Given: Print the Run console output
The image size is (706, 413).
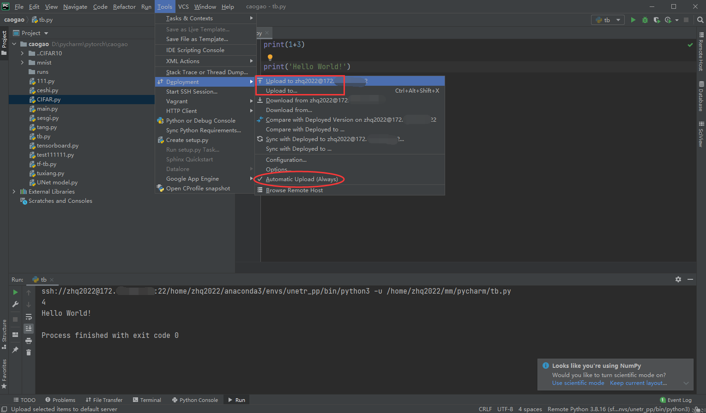Looking at the screenshot, I should (29, 341).
